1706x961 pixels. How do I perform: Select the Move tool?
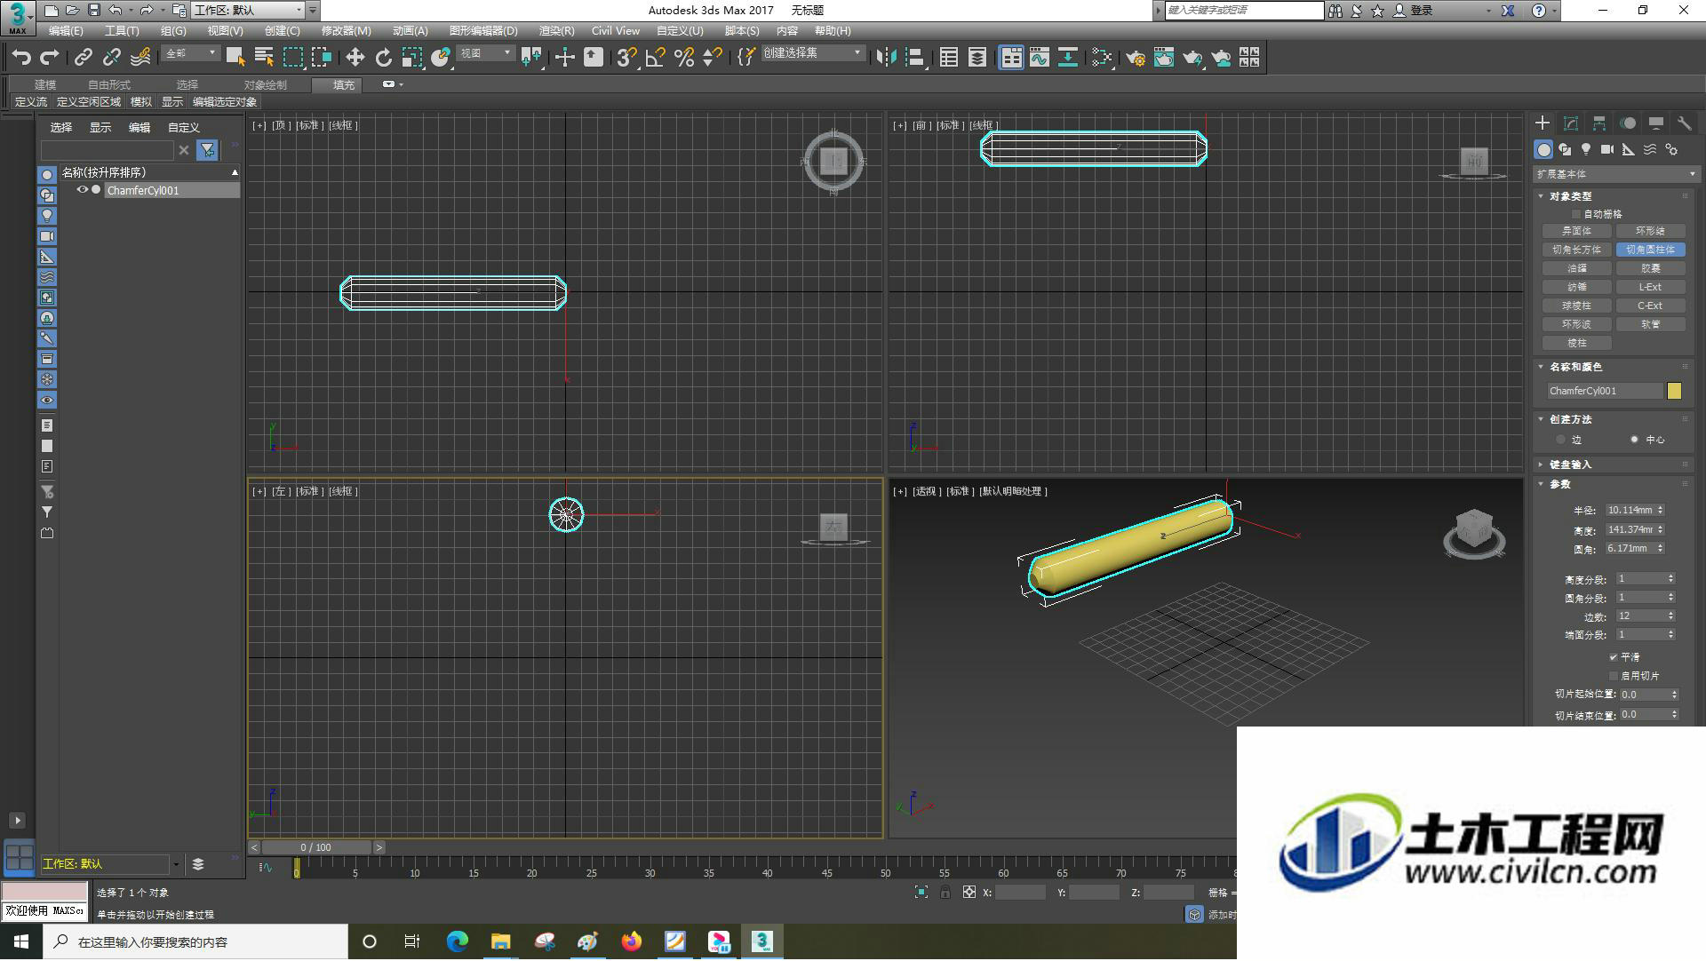tap(355, 58)
